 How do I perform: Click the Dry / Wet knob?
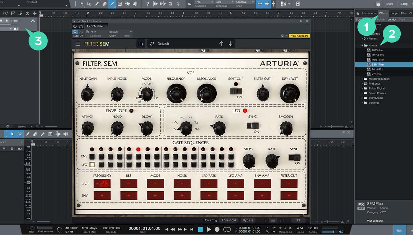tap(290, 93)
